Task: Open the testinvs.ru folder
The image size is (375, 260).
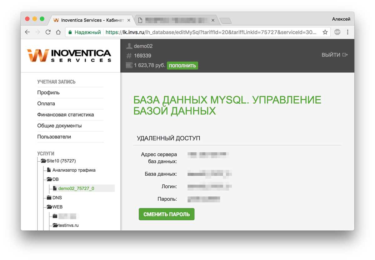Action: [68, 225]
